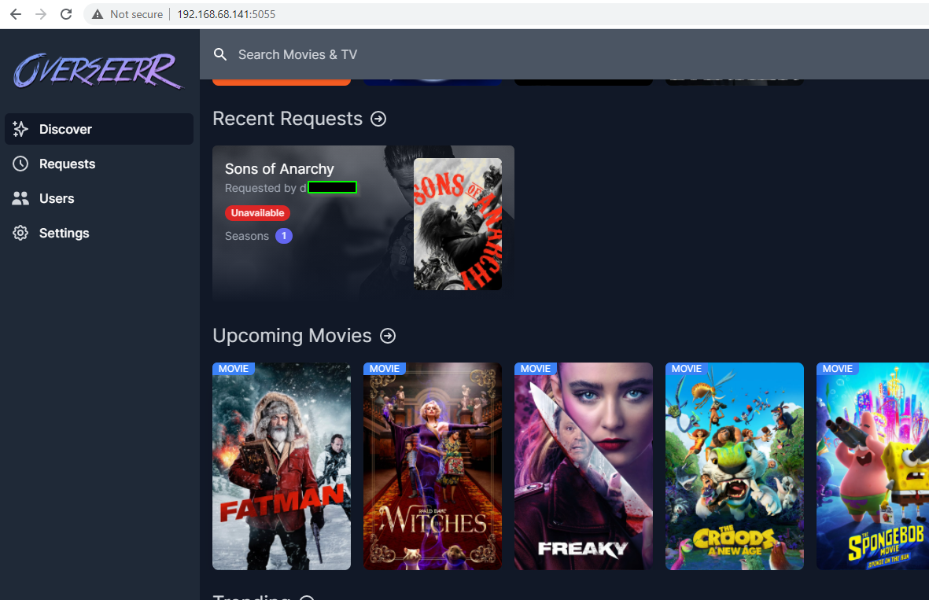Screen dimensions: 929x600
Task: Open the Sons of Anarchy request title
Action: (280, 169)
